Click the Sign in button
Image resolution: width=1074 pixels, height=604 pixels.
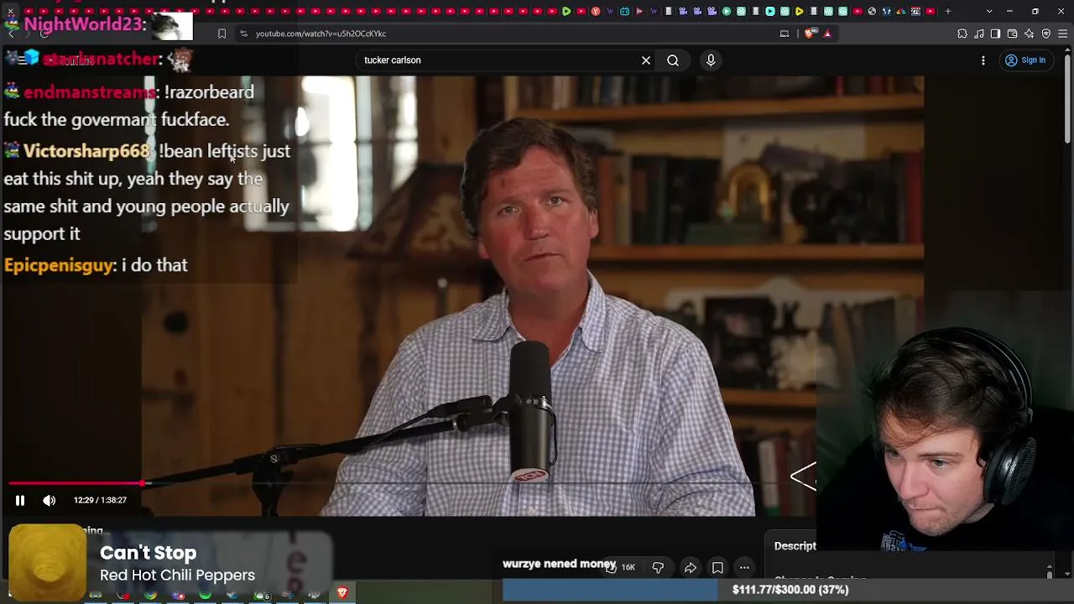[1025, 60]
